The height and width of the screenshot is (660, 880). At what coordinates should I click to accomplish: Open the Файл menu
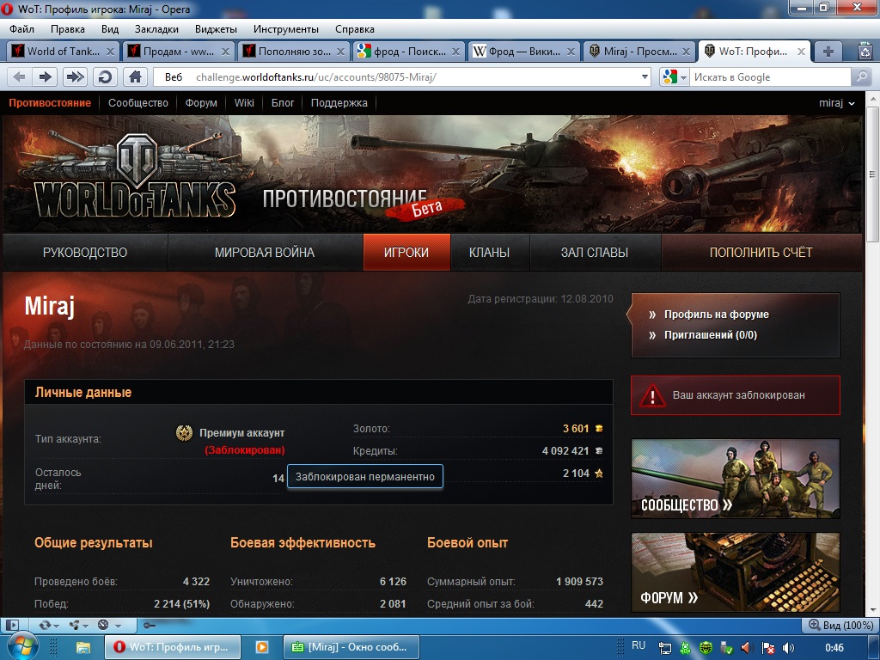(21, 29)
